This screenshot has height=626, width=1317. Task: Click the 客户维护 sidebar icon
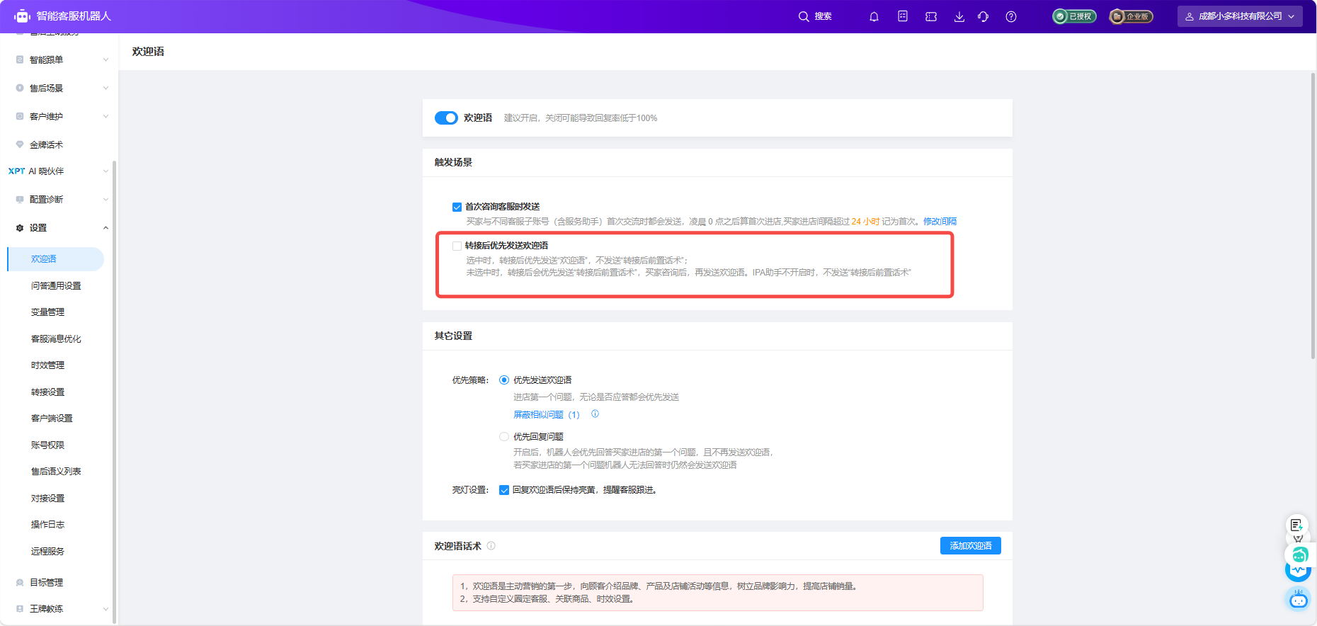(x=20, y=116)
